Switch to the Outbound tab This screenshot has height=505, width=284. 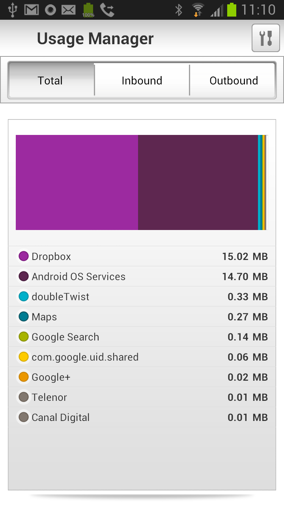(234, 80)
